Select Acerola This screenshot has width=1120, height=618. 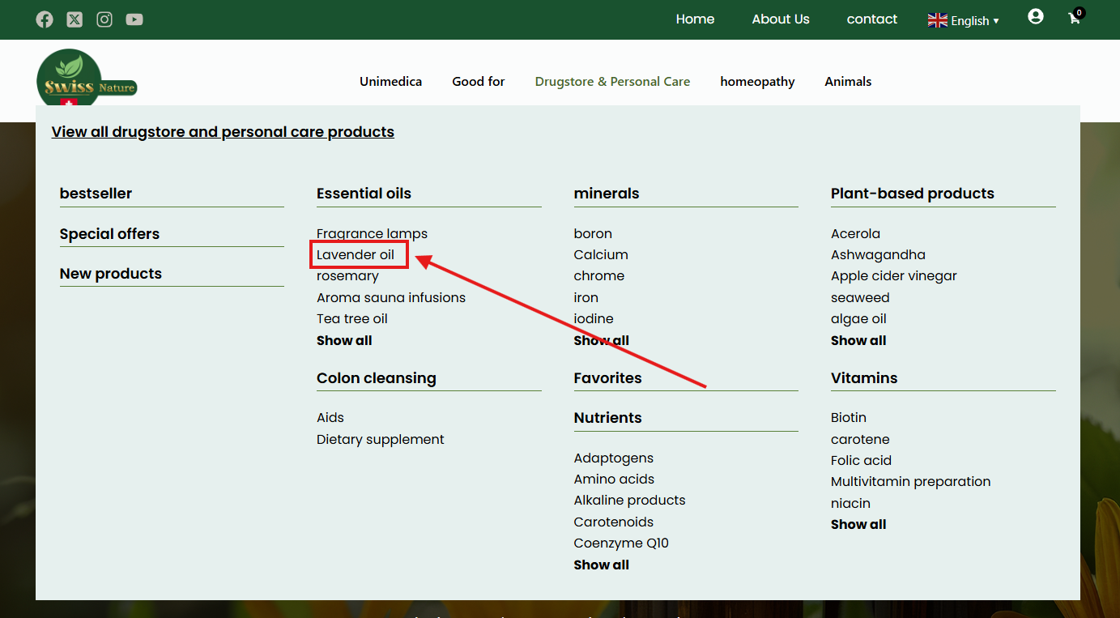pos(855,233)
